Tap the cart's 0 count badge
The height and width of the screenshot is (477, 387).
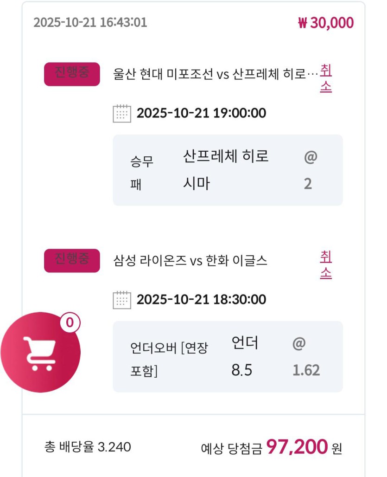tap(70, 323)
